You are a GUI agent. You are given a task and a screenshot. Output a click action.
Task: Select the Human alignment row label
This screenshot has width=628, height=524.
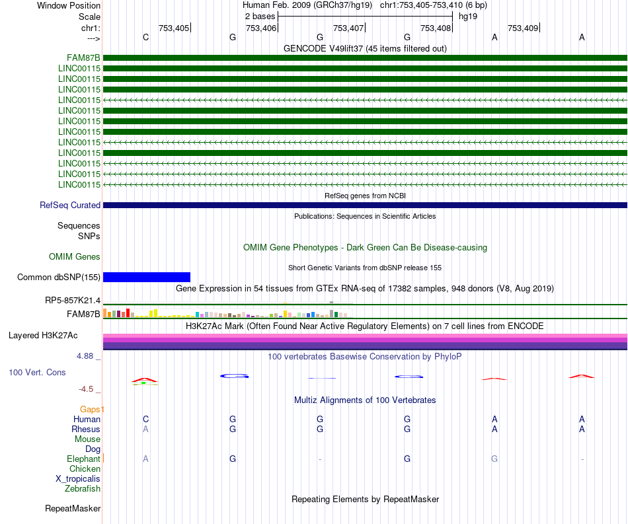tap(87, 419)
